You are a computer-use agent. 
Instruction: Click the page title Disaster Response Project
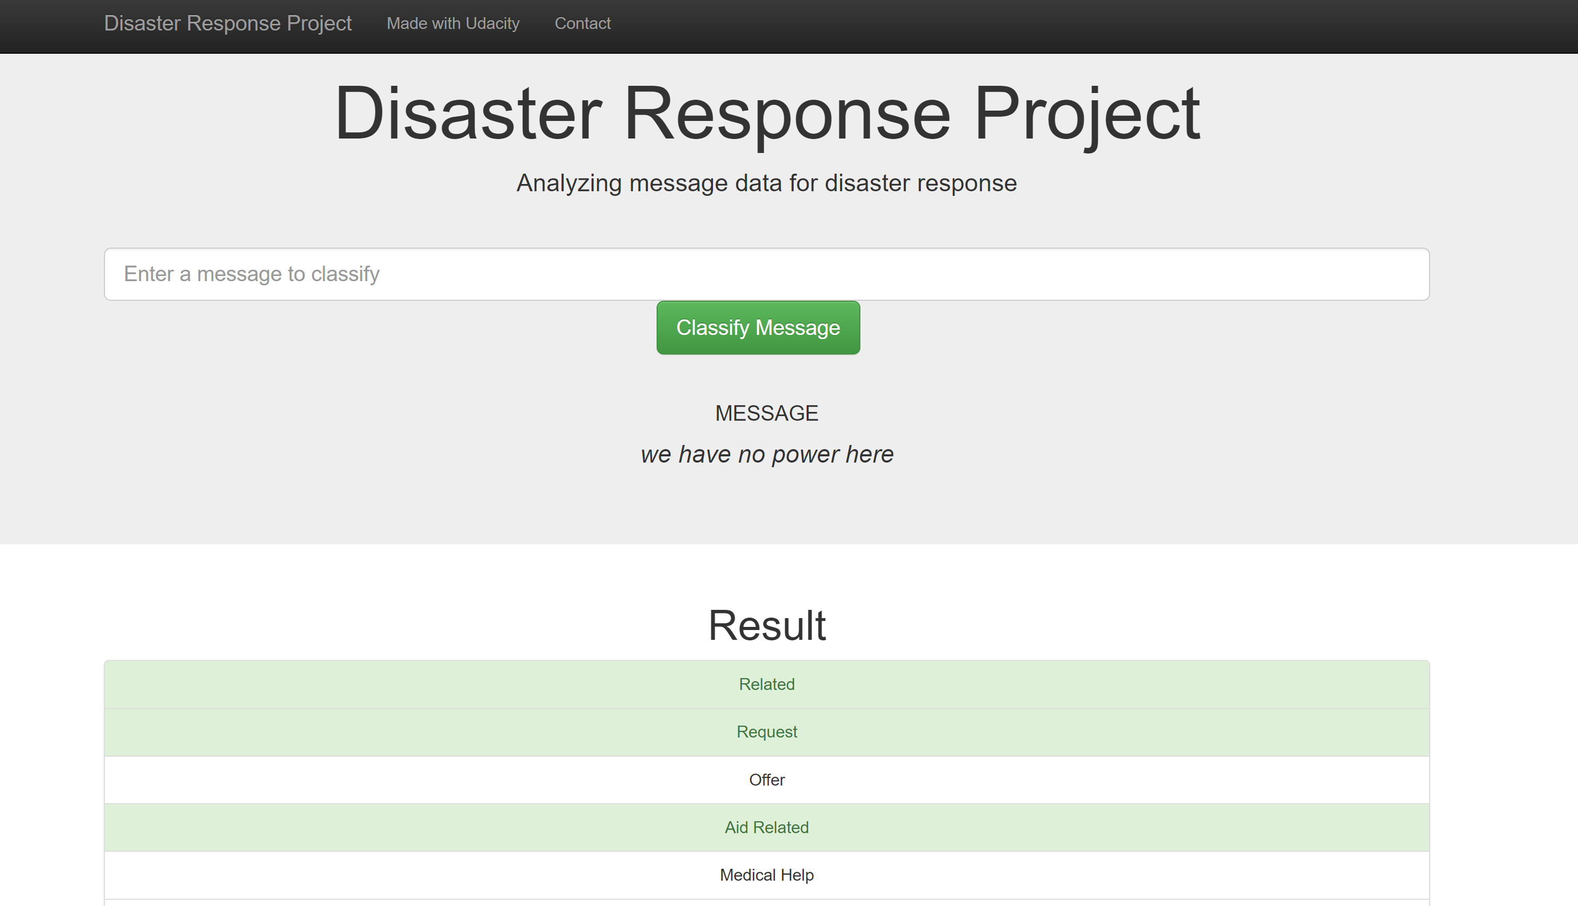(x=766, y=114)
